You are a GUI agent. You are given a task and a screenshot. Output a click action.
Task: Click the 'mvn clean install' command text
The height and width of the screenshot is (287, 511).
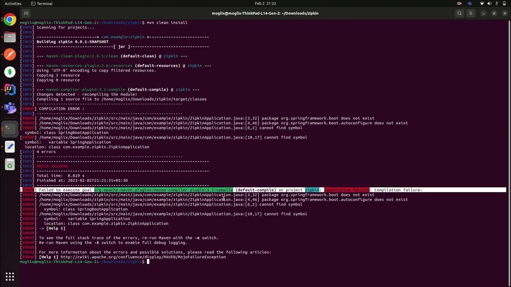[167, 23]
